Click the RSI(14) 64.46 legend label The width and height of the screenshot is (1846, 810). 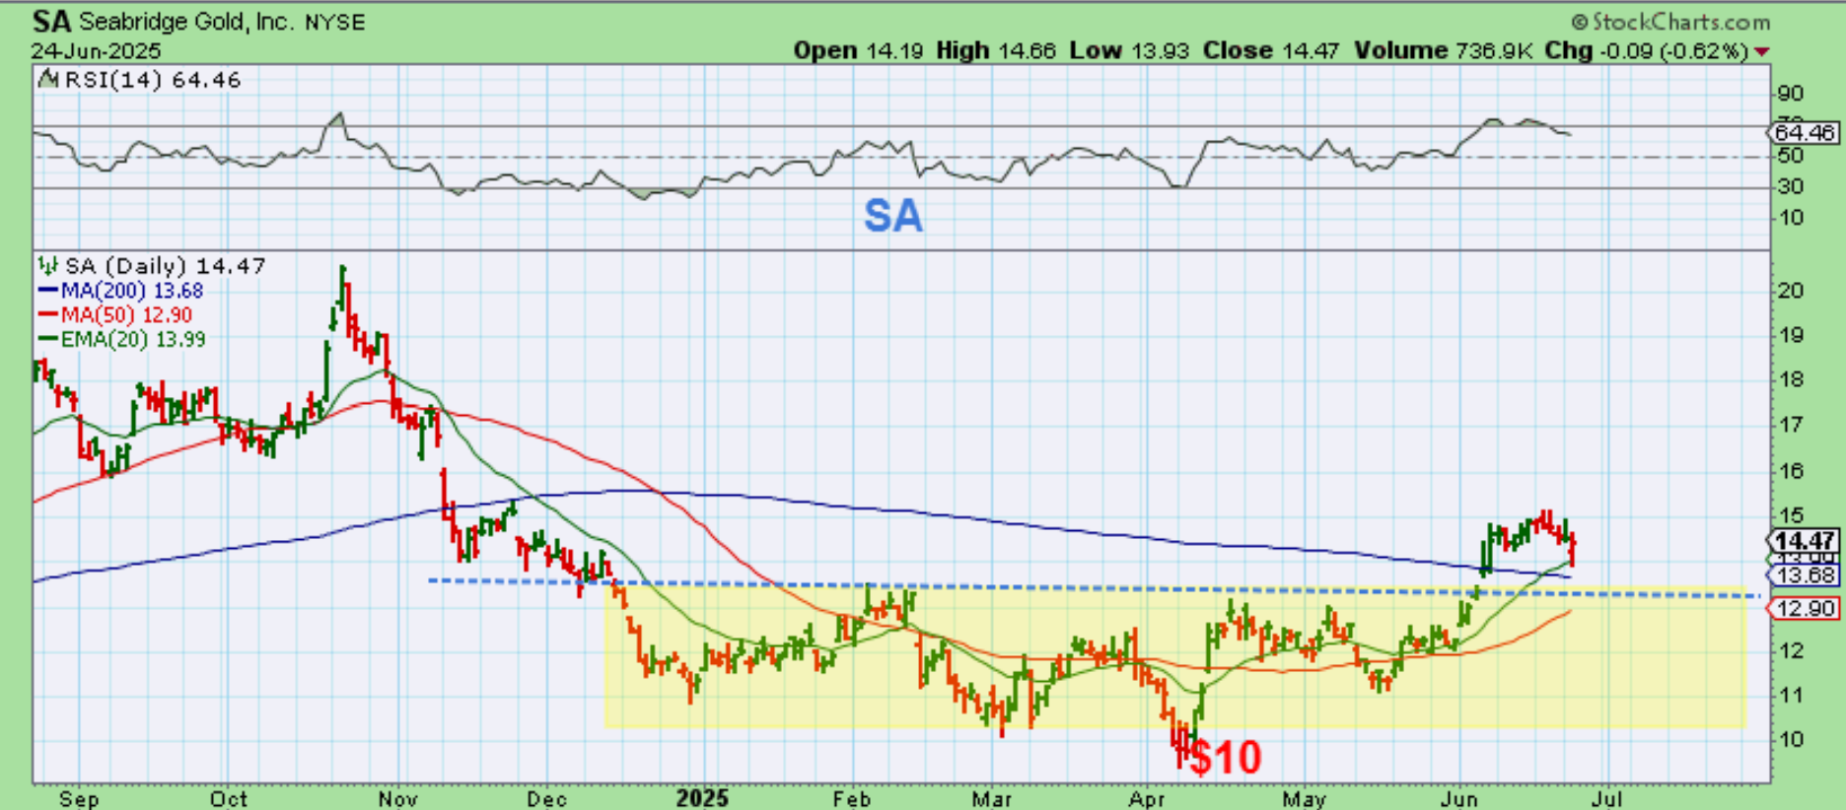coord(153,80)
